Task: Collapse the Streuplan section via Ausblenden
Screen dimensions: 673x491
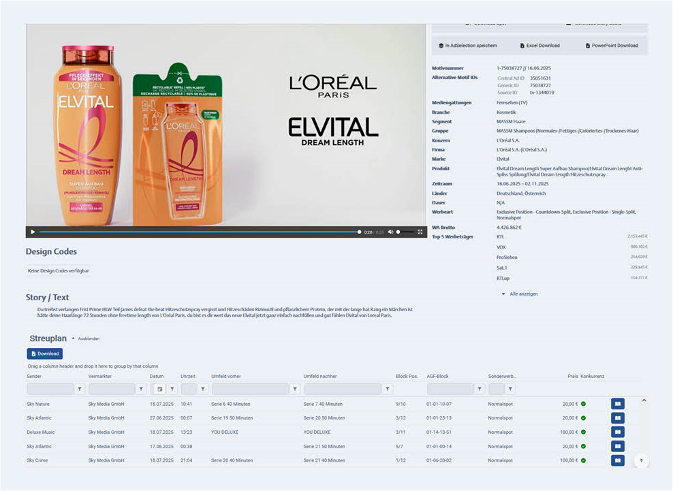Action: [89, 338]
